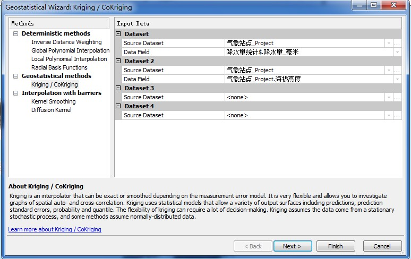The width and height of the screenshot is (411, 259).
Task: Select Kriging / CoKriging method
Action: 54,85
